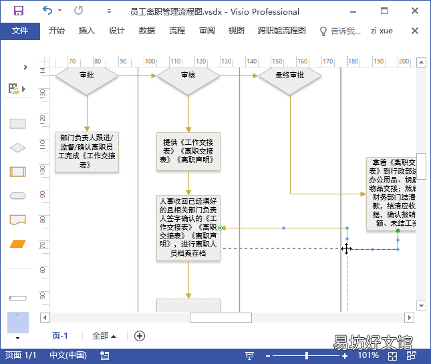Image resolution: width=431 pixels, height=364 pixels.
Task: Select the 提供《工作交接表》 process box
Action: pos(188,152)
